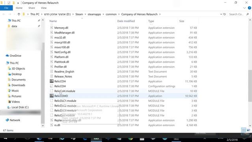Image resolution: width=252 pixels, height=142 pixels.
Task: Refresh the current folder view
Action: coord(224,14)
